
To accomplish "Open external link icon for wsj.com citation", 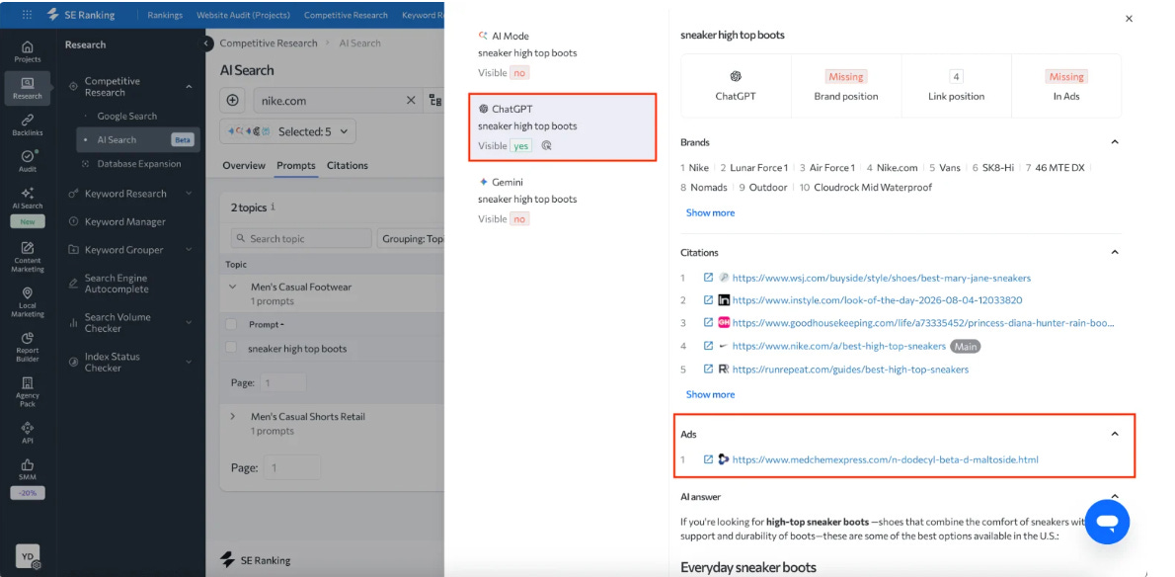I will 708,278.
